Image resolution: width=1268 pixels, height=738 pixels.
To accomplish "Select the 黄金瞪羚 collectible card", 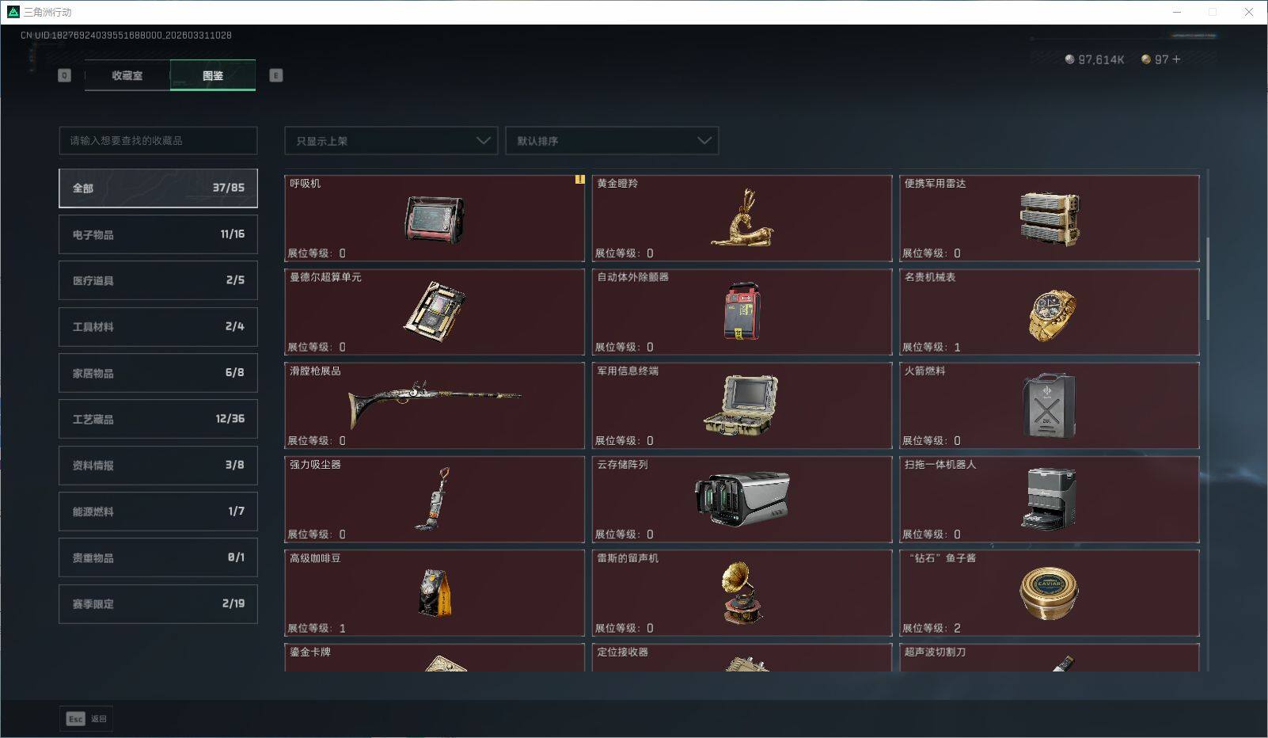I will (x=742, y=219).
